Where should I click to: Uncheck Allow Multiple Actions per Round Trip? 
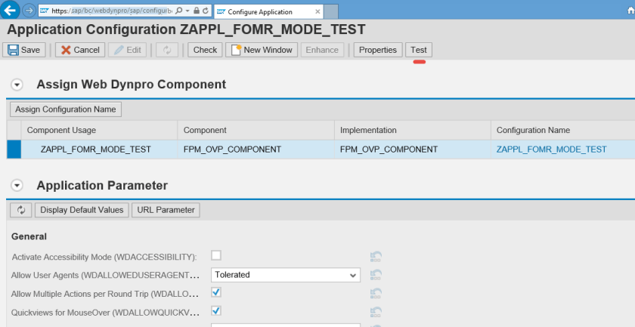coord(216,292)
